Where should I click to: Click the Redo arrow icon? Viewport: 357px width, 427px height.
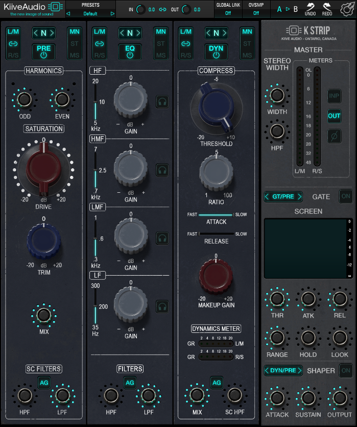[x=327, y=9]
